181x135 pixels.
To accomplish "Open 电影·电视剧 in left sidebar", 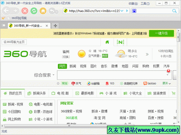I will (41, 104).
